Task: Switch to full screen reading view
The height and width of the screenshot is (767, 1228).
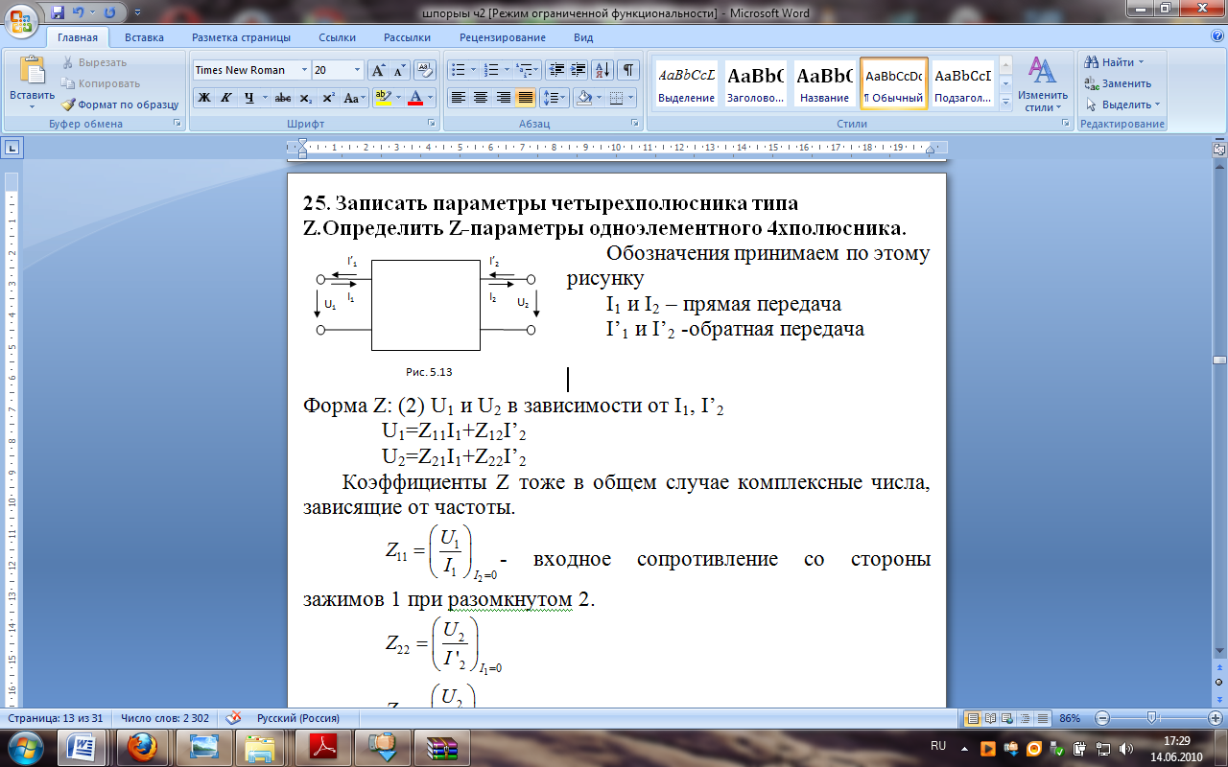Action: coord(990,718)
